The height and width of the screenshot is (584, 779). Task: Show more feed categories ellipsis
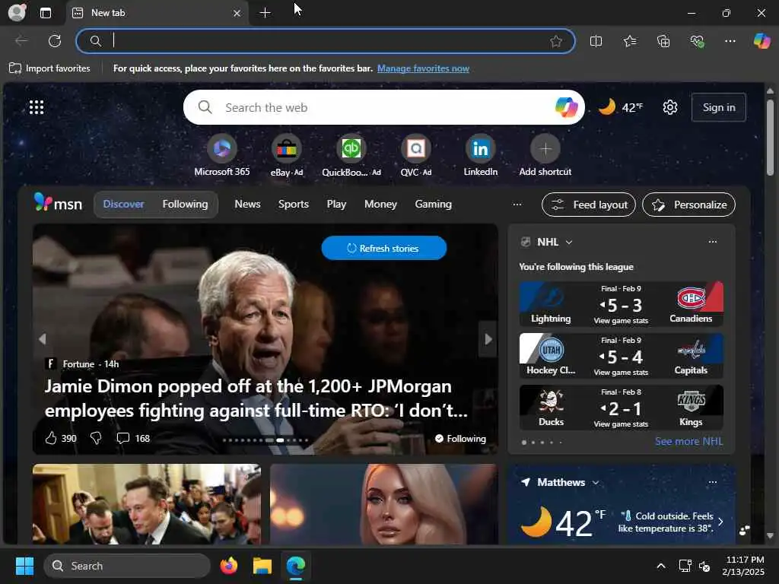(x=517, y=204)
